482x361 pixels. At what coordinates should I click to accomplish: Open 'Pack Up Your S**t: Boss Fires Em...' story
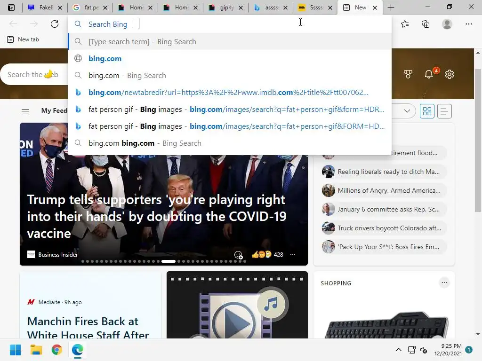point(383,247)
